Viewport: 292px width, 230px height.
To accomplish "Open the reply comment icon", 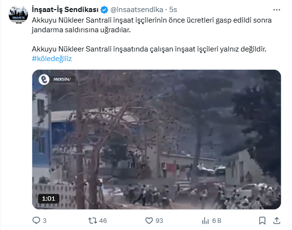I will tap(36, 220).
